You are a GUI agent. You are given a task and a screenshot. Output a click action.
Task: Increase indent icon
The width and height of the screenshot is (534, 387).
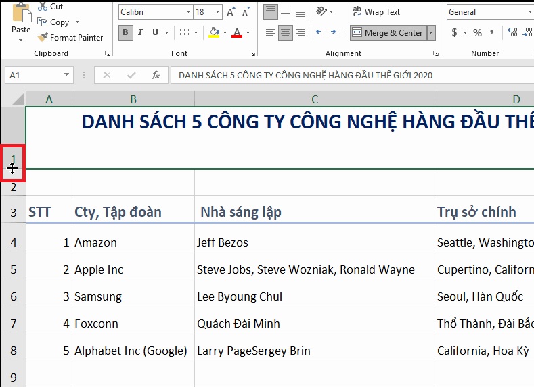(336, 32)
